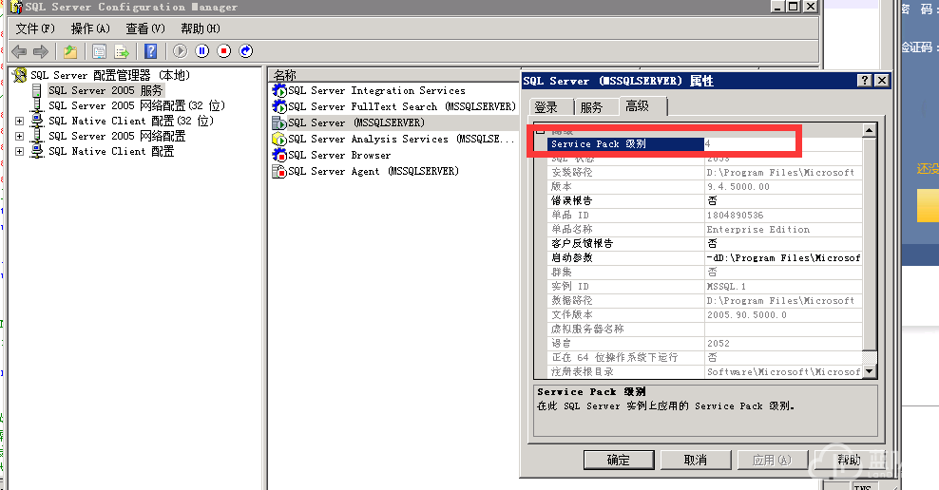Click the 文件版本 value 2005.90.5000.0
The image size is (939, 490).
(x=783, y=314)
